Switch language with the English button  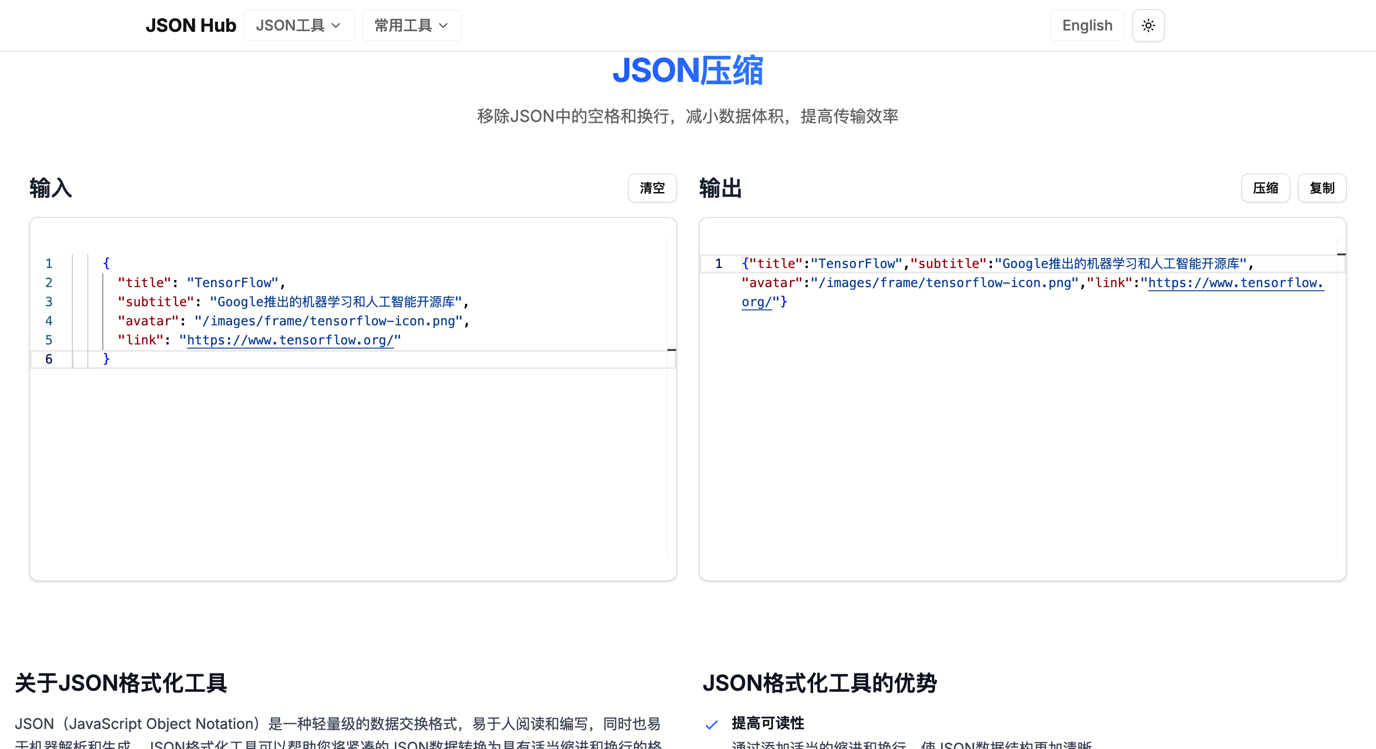click(1087, 25)
